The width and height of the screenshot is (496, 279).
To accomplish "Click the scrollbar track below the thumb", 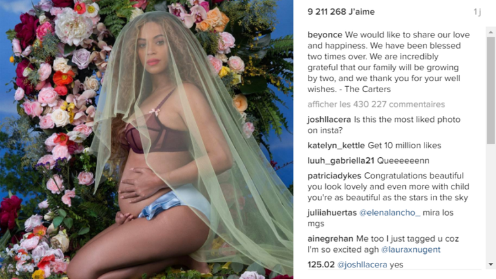I will pos(491,202).
